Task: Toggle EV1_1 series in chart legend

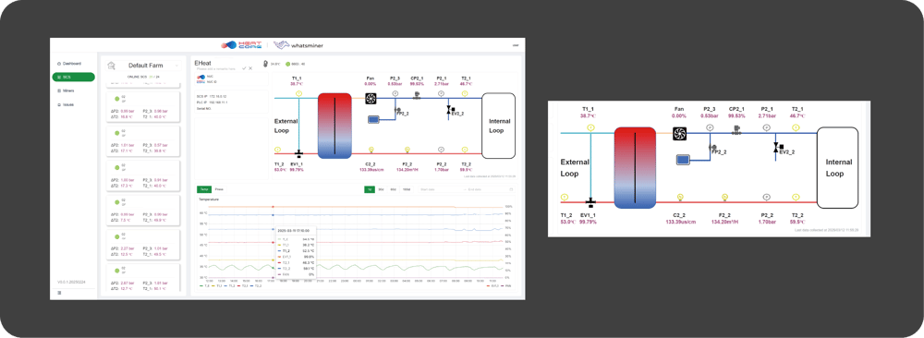Action: coord(492,285)
